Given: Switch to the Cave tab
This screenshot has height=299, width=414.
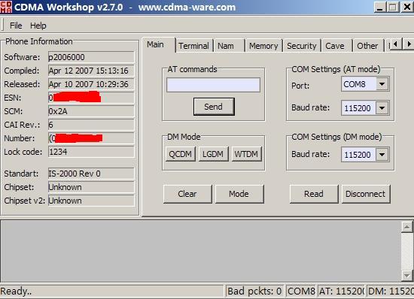Looking at the screenshot, I should tap(336, 46).
